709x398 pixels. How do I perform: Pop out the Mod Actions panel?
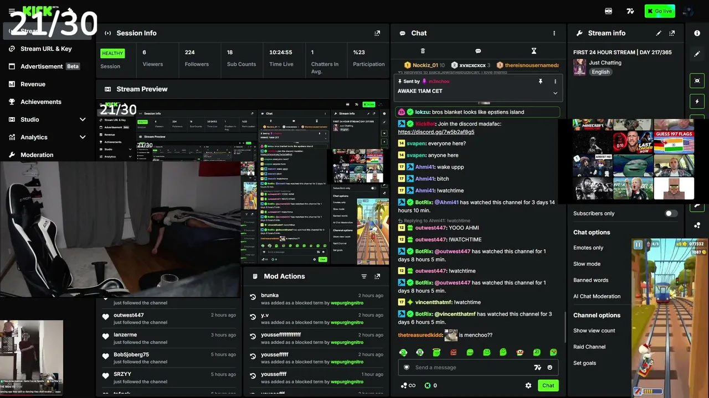[377, 276]
